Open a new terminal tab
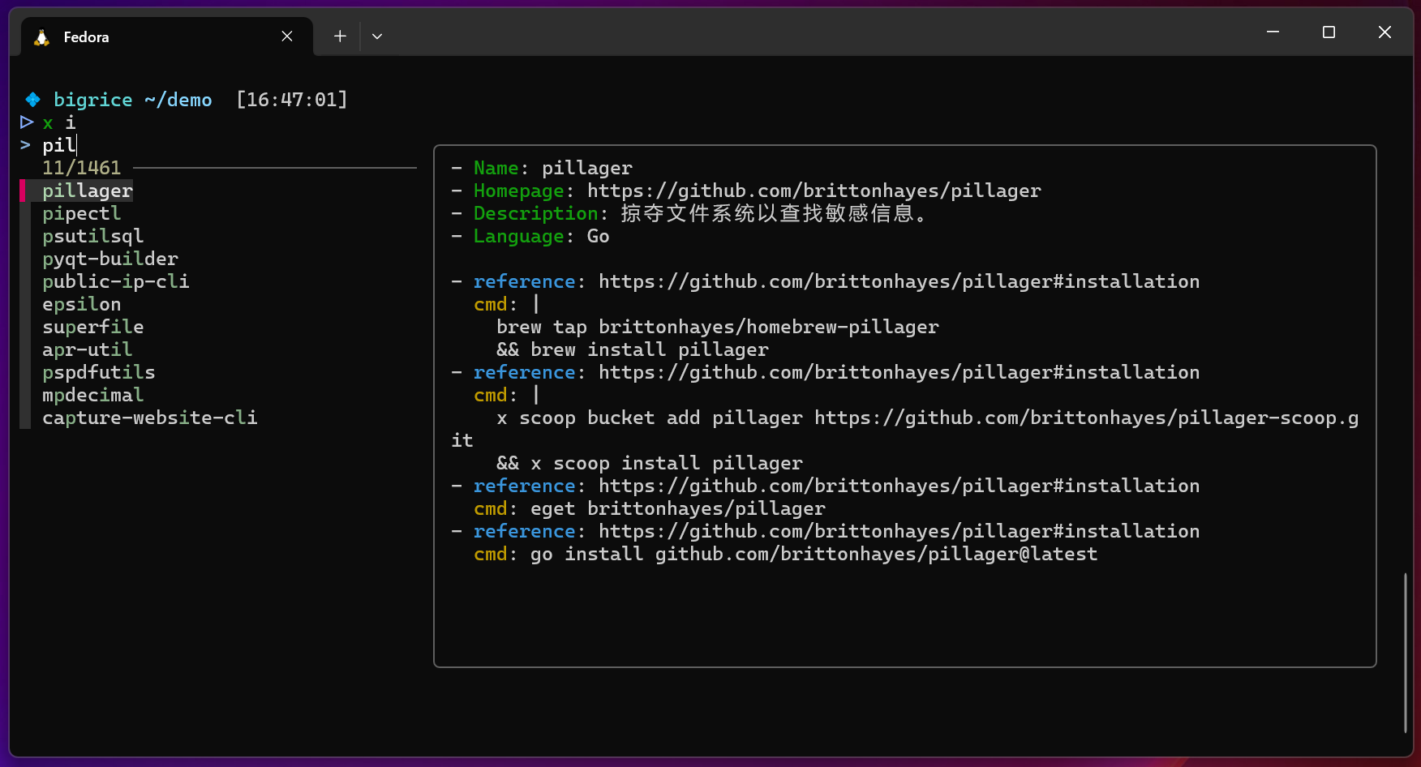 [340, 36]
